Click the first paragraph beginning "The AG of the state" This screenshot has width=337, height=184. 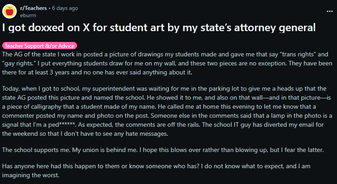click(x=167, y=63)
